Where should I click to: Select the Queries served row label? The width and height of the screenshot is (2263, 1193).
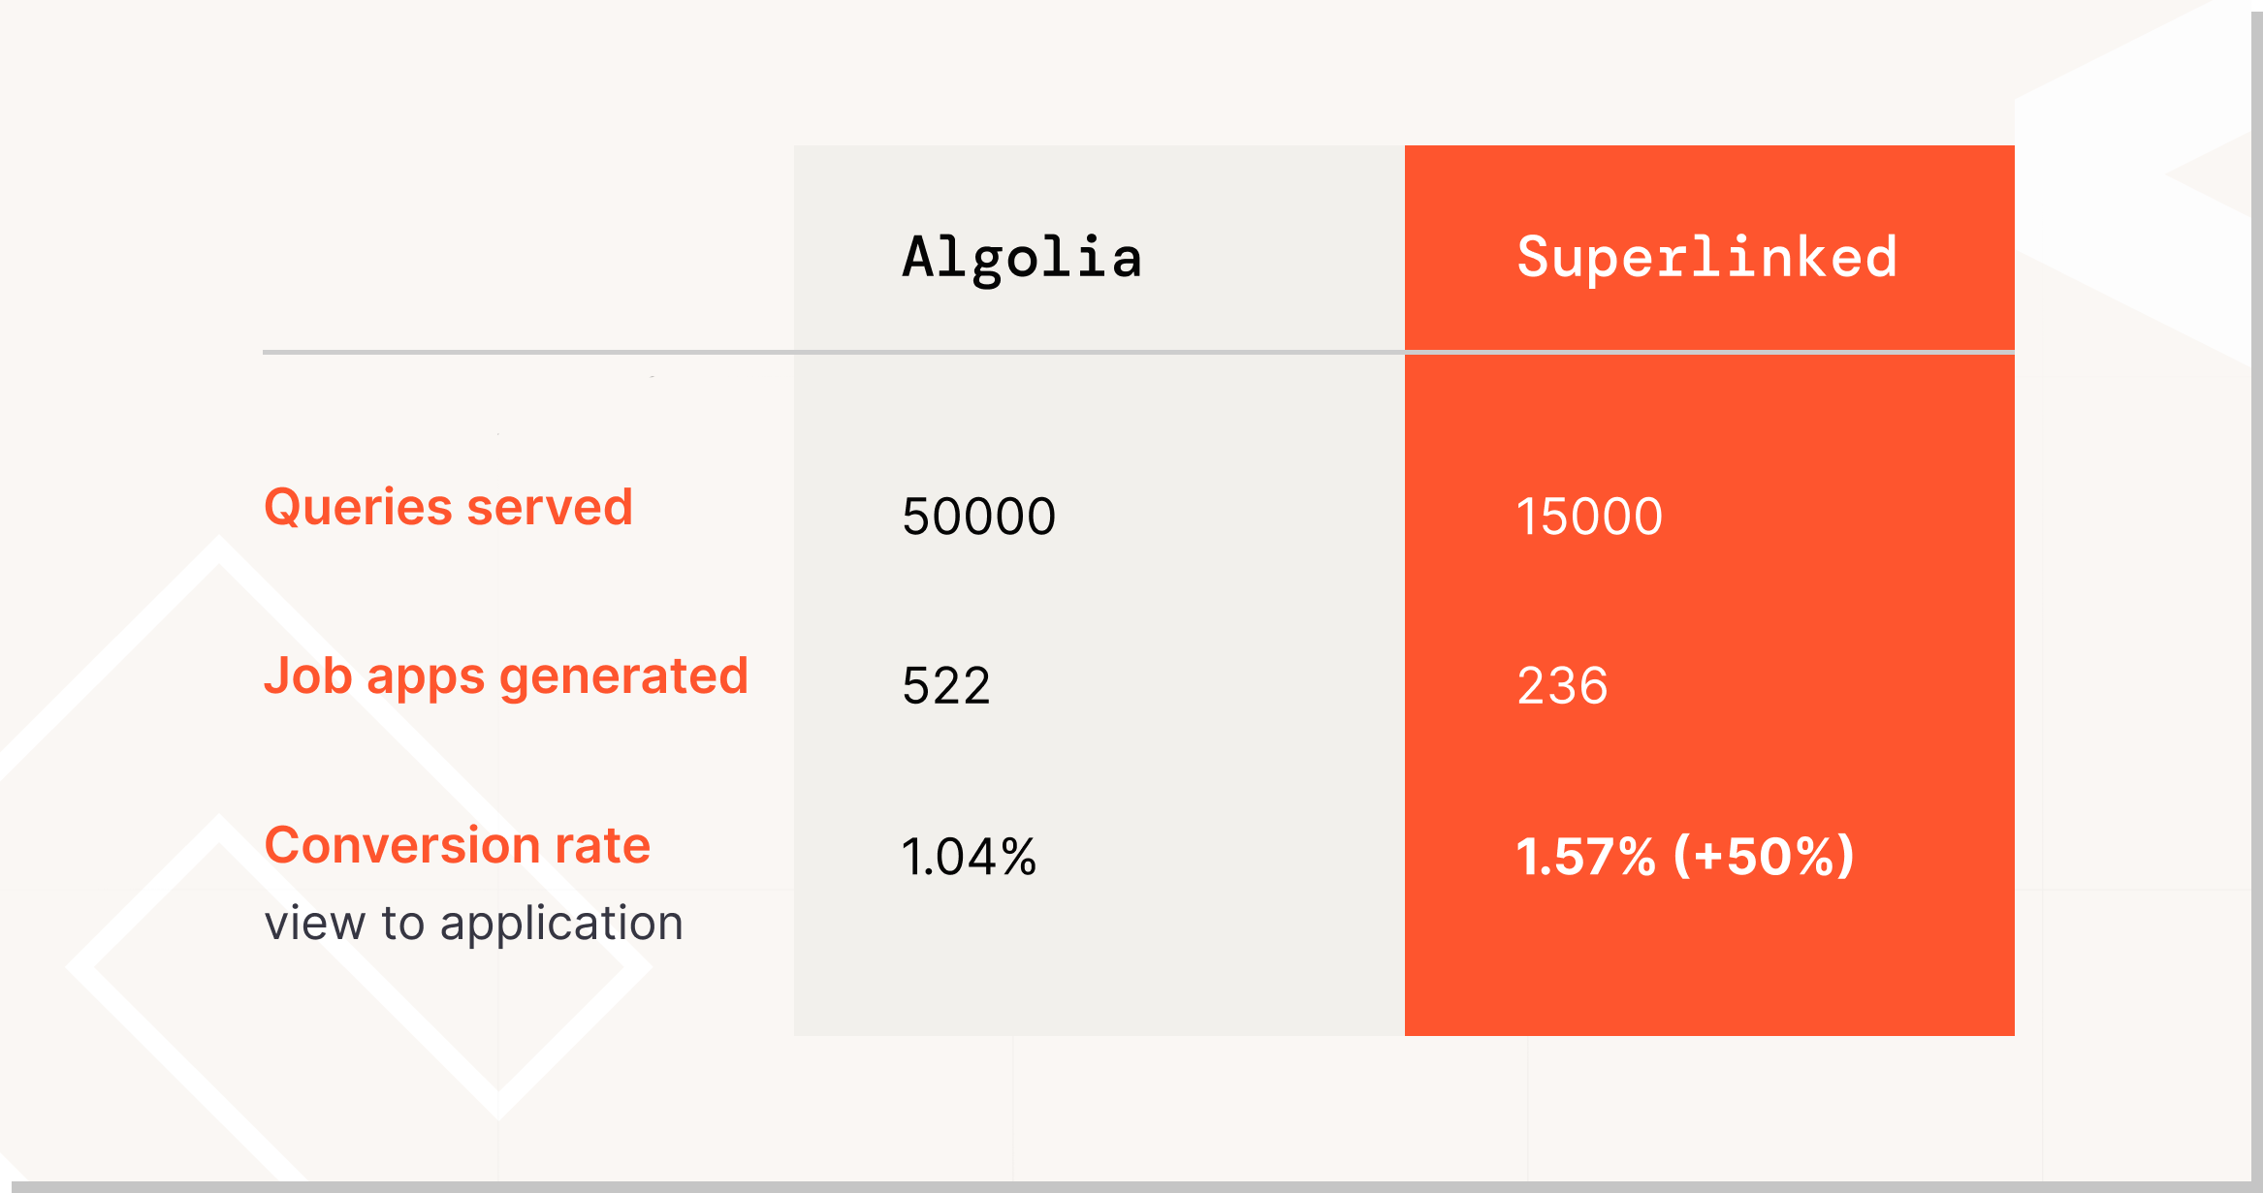click(x=448, y=507)
